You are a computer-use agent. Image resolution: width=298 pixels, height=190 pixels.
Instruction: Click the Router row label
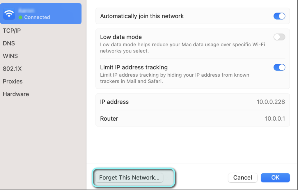pyautogui.click(x=109, y=119)
